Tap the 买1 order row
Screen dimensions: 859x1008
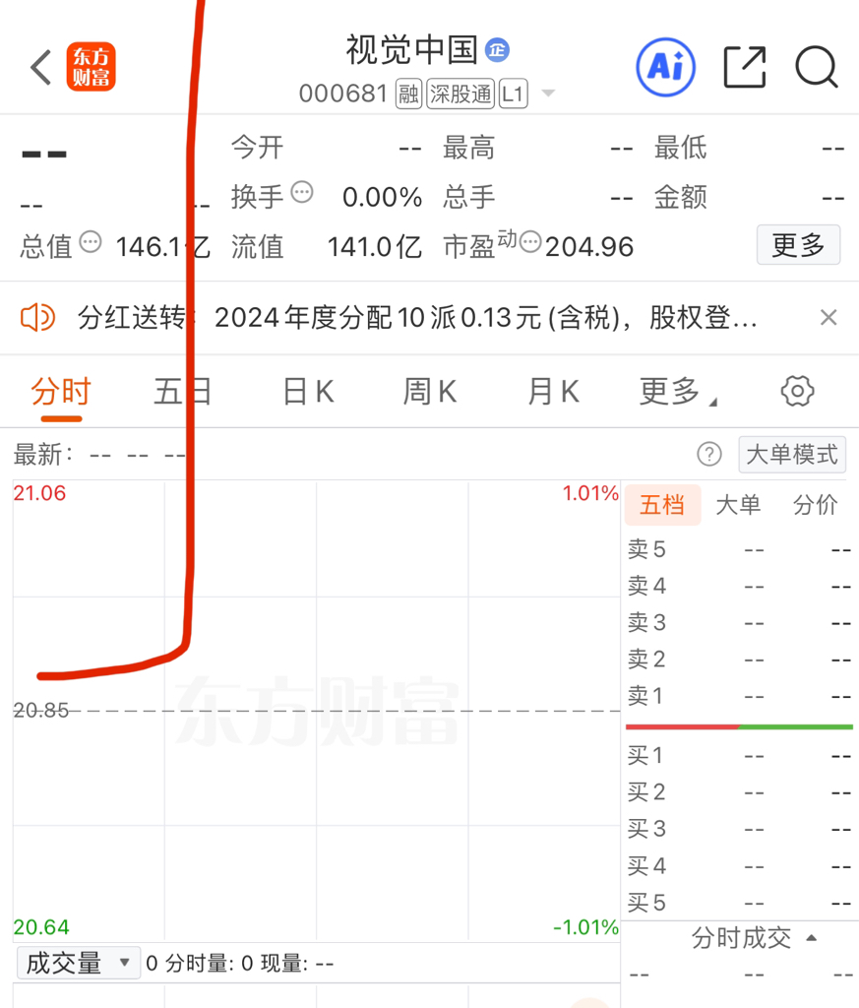740,755
